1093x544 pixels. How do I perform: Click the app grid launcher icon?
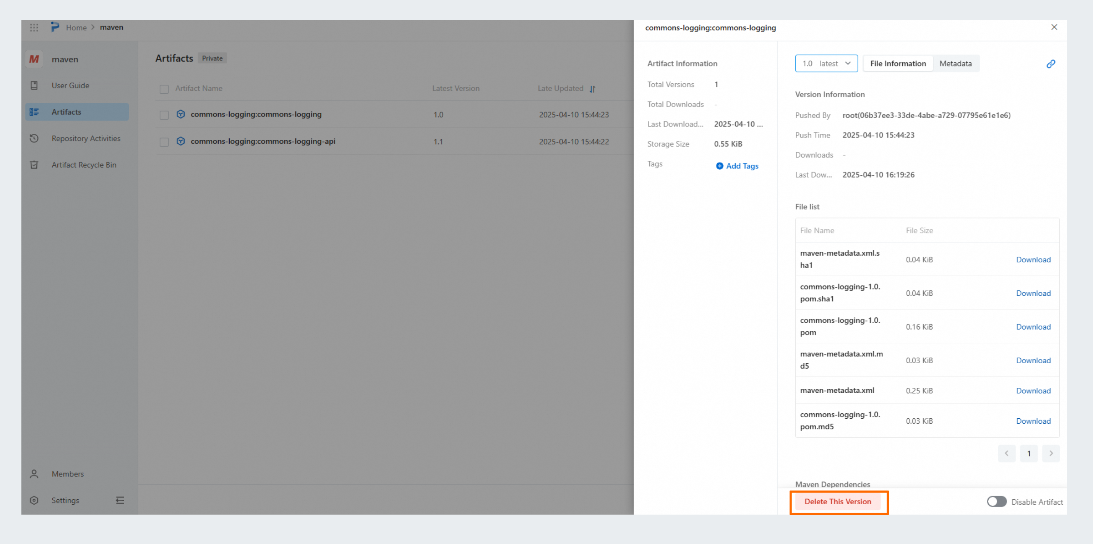point(34,28)
